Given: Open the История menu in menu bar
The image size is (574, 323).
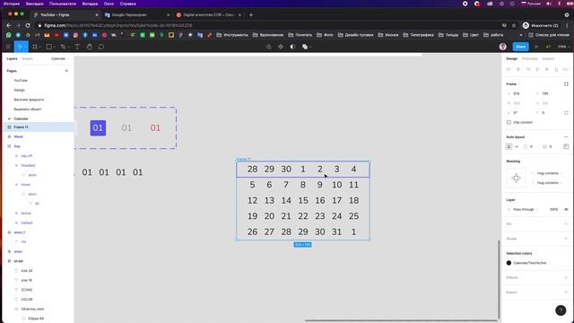Looking at the screenshot, I should (12, 4).
